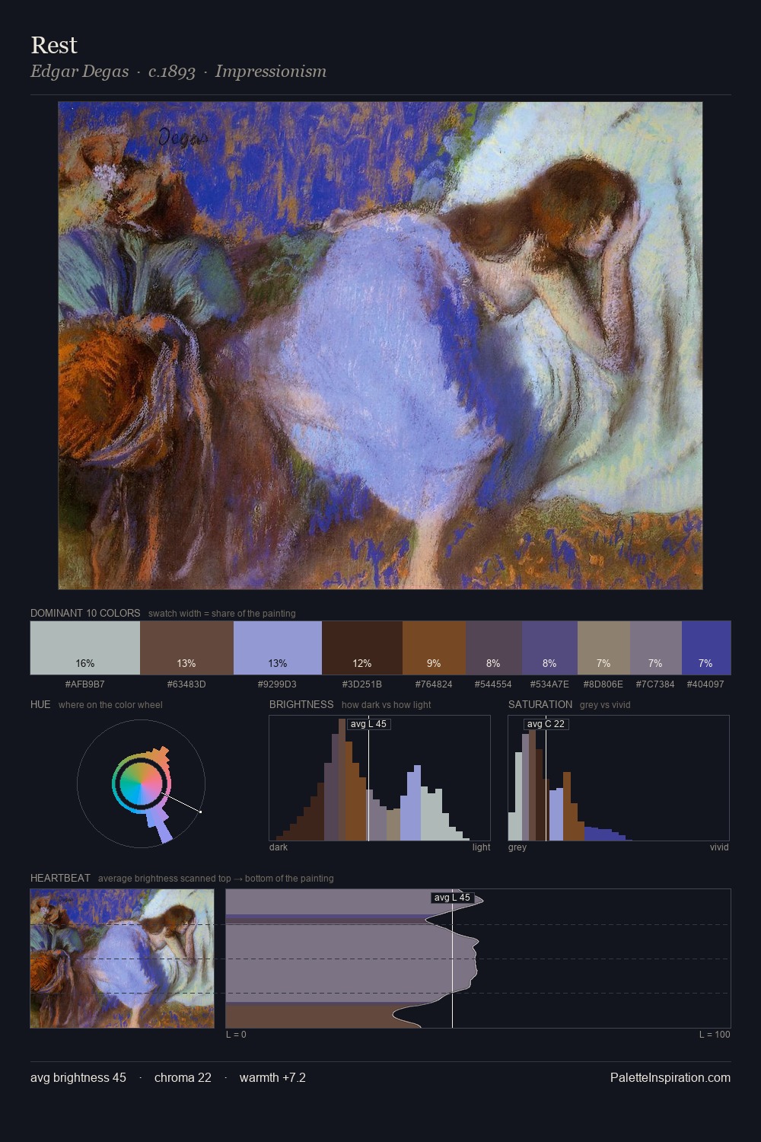Image resolution: width=761 pixels, height=1142 pixels.
Task: Click the #7C7384 mauve grey swatch
Action: (656, 648)
